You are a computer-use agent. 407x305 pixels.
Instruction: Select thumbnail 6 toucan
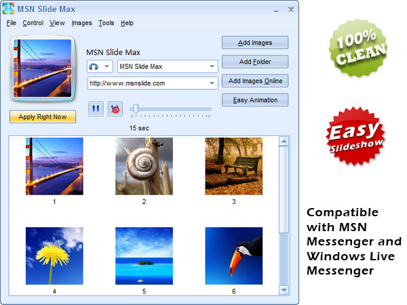(x=233, y=256)
